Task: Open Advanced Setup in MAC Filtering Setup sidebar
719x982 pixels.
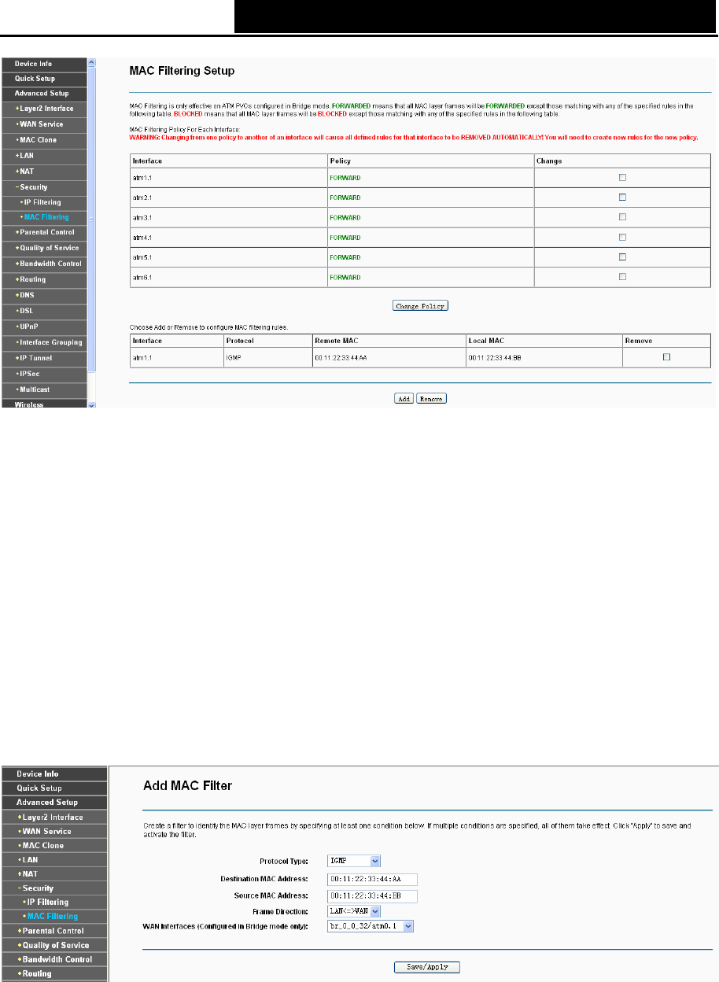Action: point(43,94)
